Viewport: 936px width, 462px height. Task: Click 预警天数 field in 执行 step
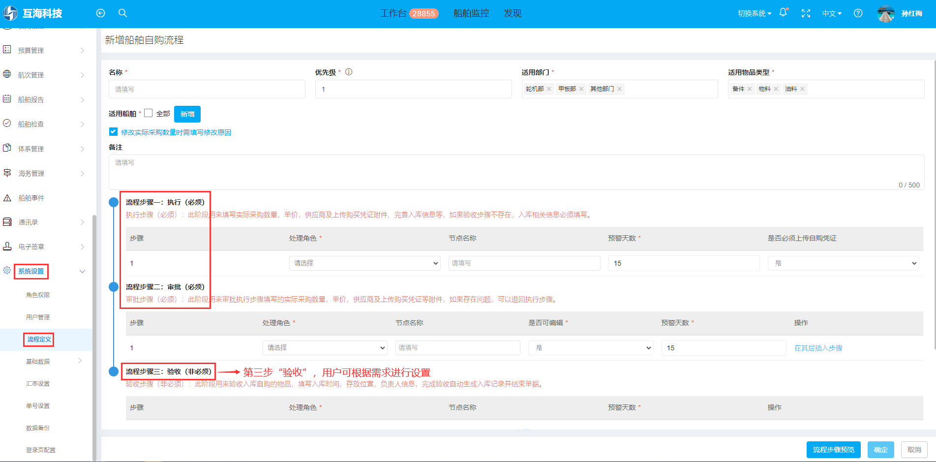pos(684,263)
